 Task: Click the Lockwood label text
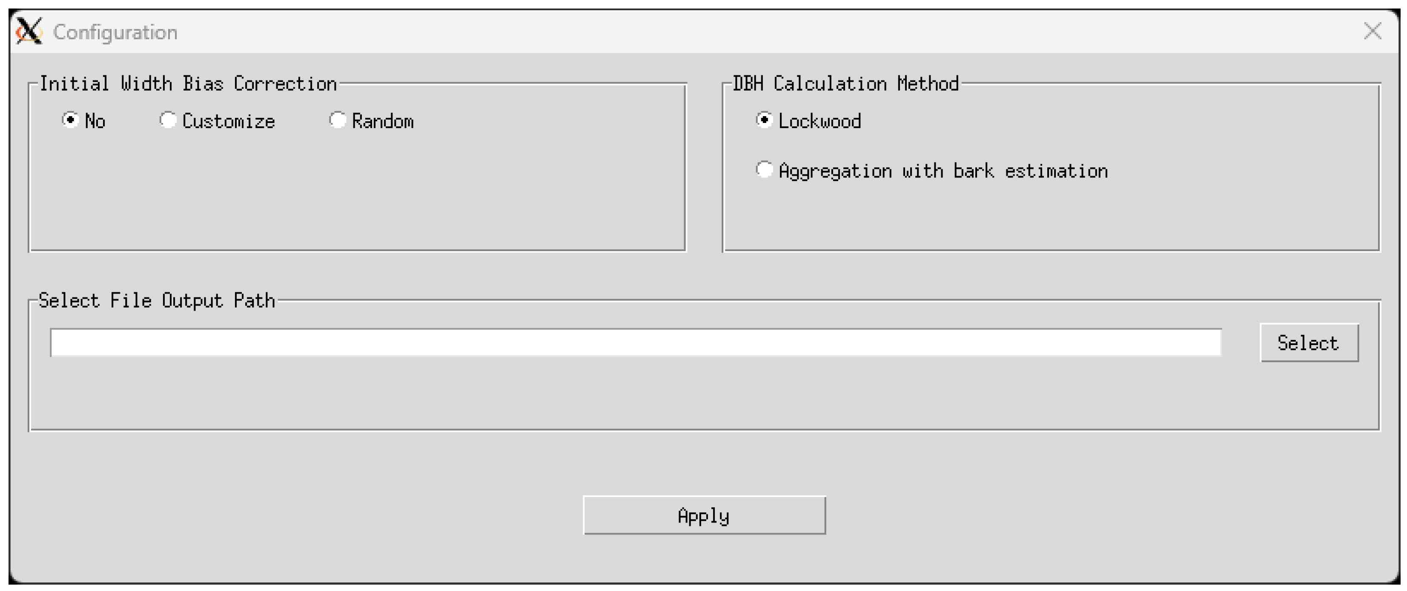click(819, 121)
